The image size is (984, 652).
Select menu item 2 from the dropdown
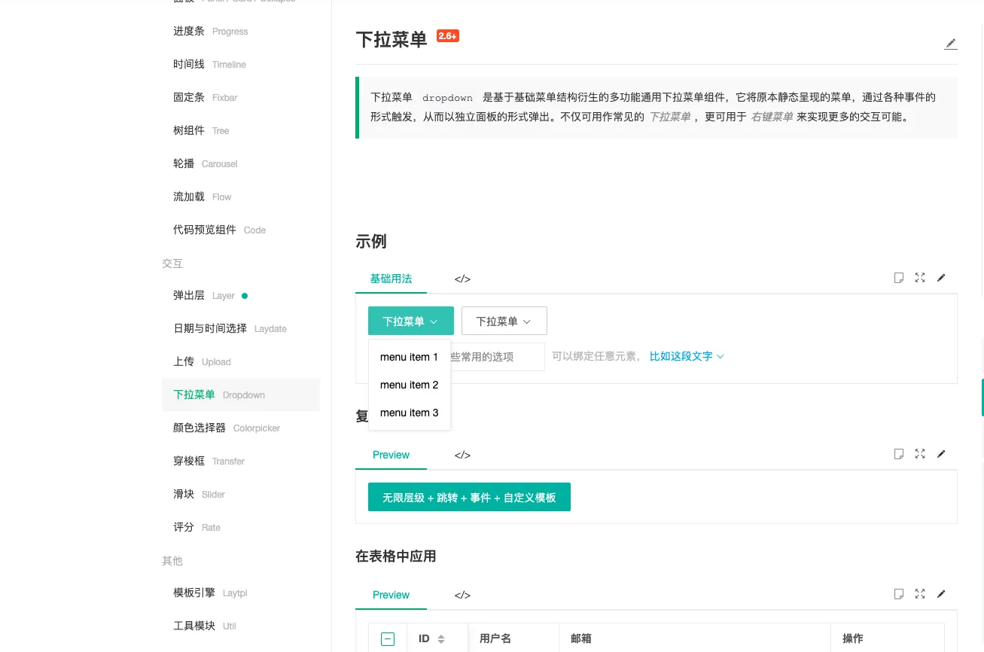click(x=410, y=385)
